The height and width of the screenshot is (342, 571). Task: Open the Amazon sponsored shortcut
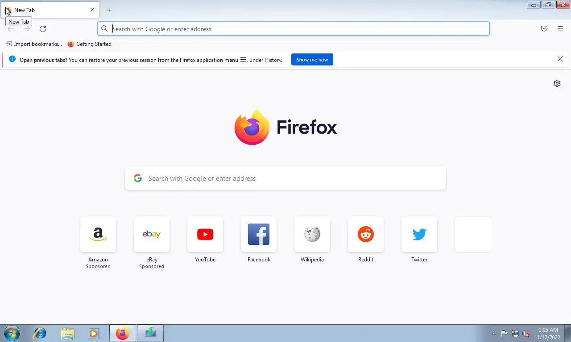click(x=98, y=234)
